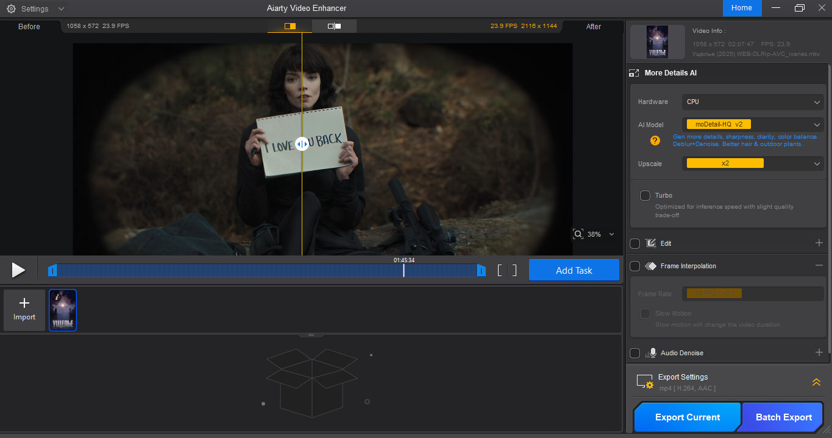
Task: Click the Audio Denoise microphone icon
Action: tap(652, 352)
